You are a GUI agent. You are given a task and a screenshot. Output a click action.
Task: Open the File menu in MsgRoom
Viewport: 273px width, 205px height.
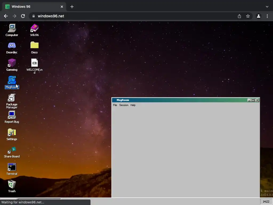tap(115, 105)
